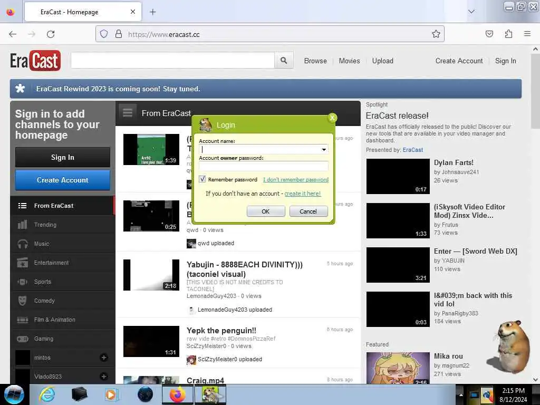Open Windows Start menu orb
Image resolution: width=540 pixels, height=405 pixels.
click(14, 394)
